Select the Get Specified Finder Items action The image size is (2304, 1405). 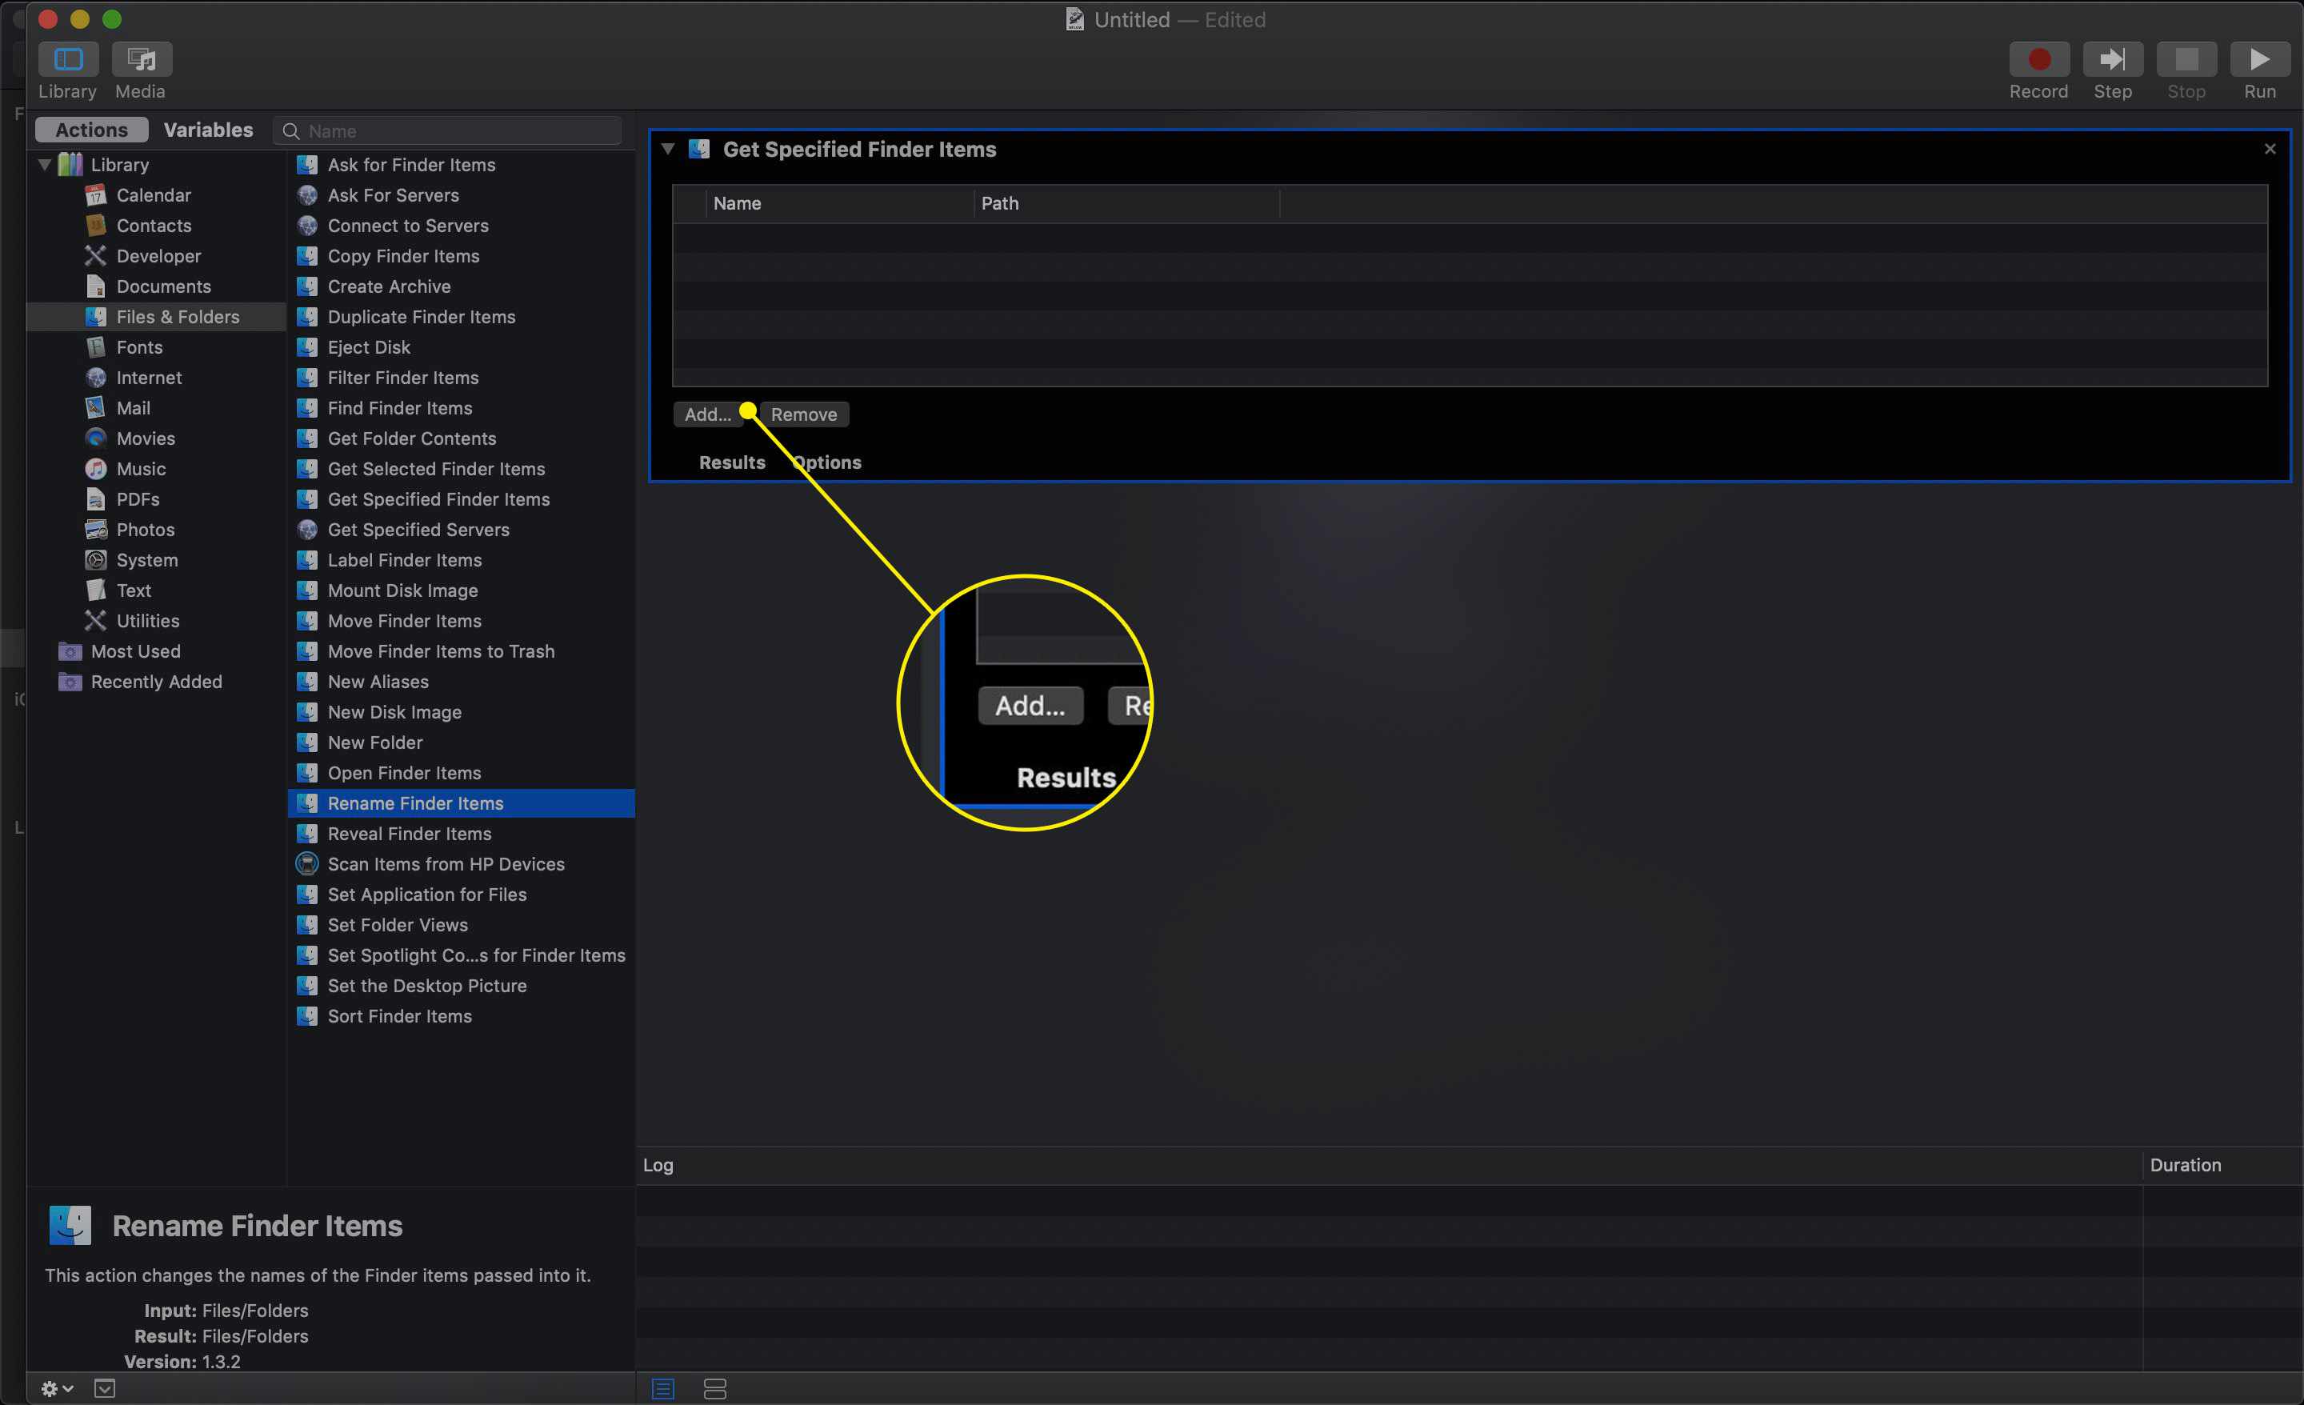[438, 498]
